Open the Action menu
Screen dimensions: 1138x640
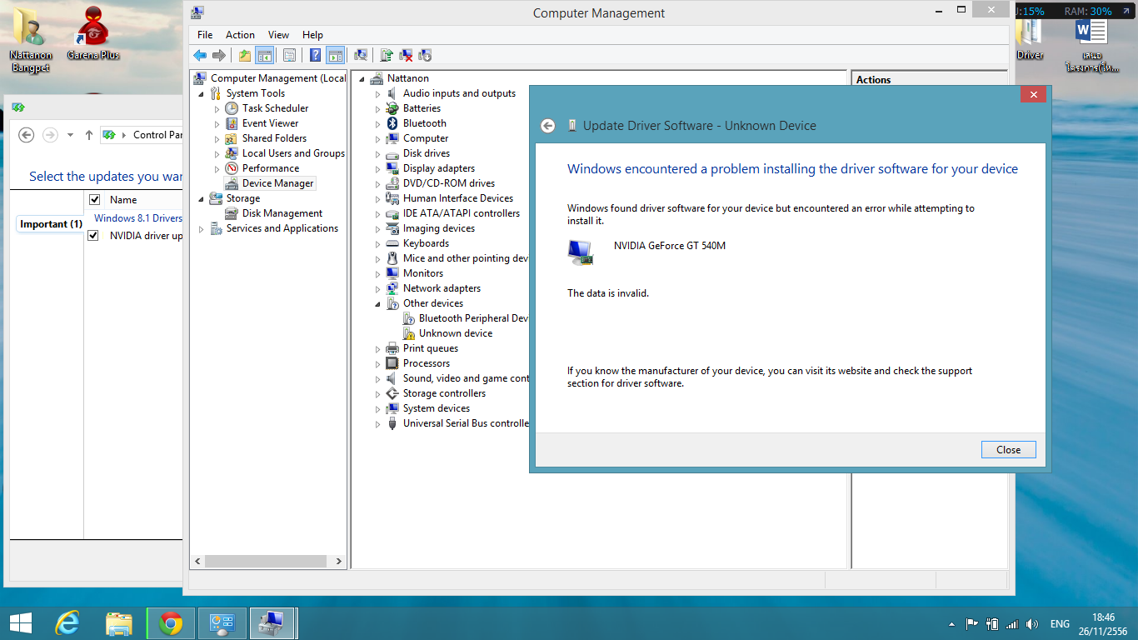240,35
